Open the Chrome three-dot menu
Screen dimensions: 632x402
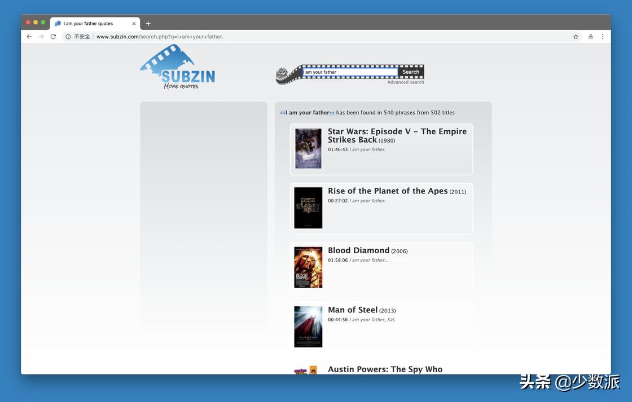(x=603, y=37)
